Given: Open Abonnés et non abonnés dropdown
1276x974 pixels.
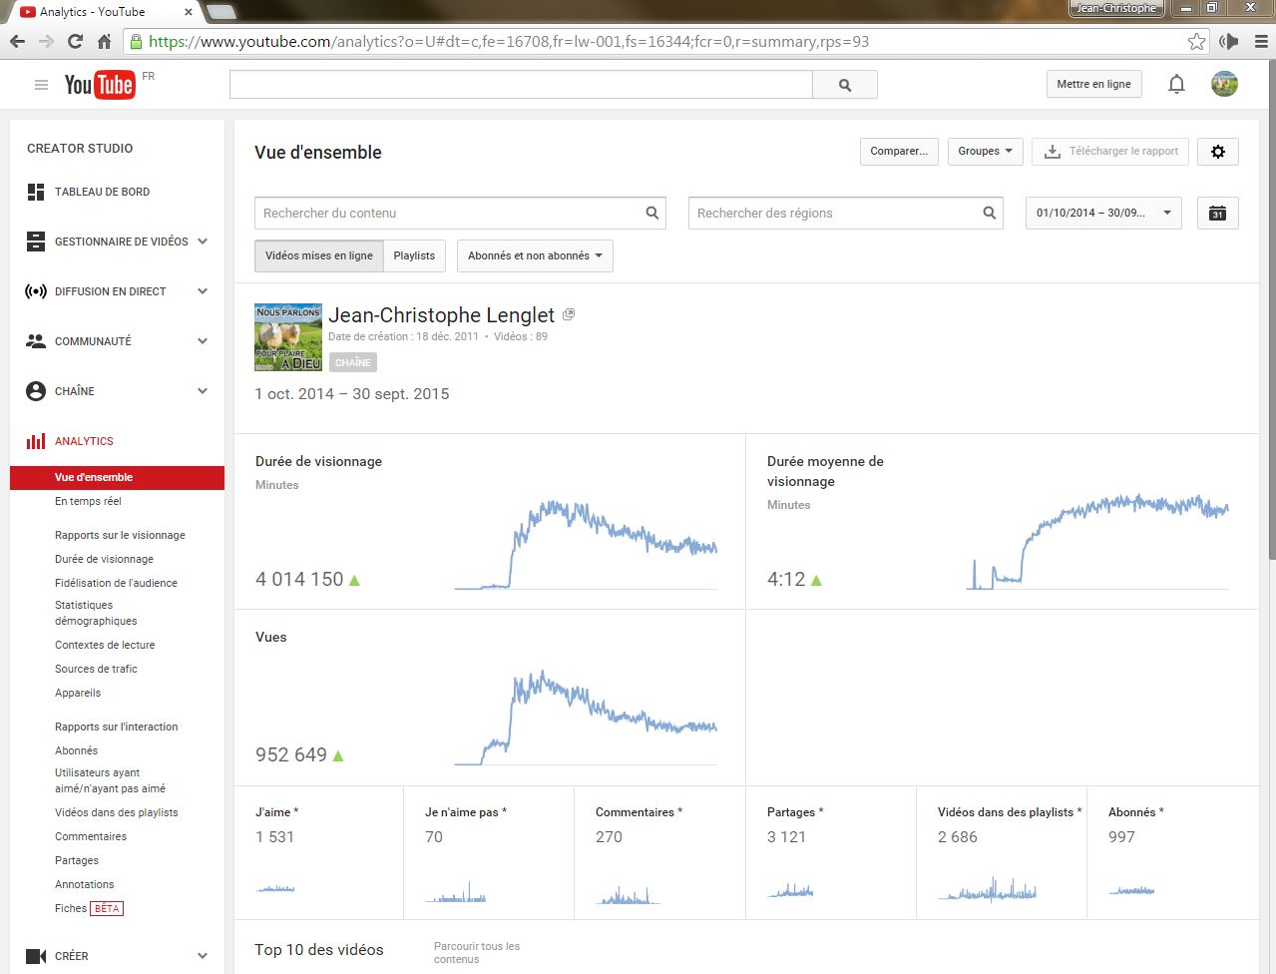Looking at the screenshot, I should (535, 255).
